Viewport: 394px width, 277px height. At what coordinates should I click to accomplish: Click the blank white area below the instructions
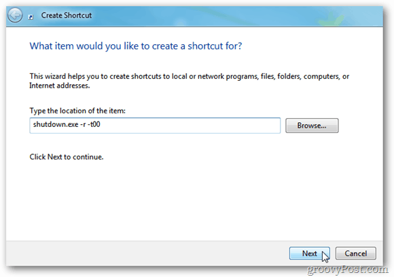click(194, 201)
